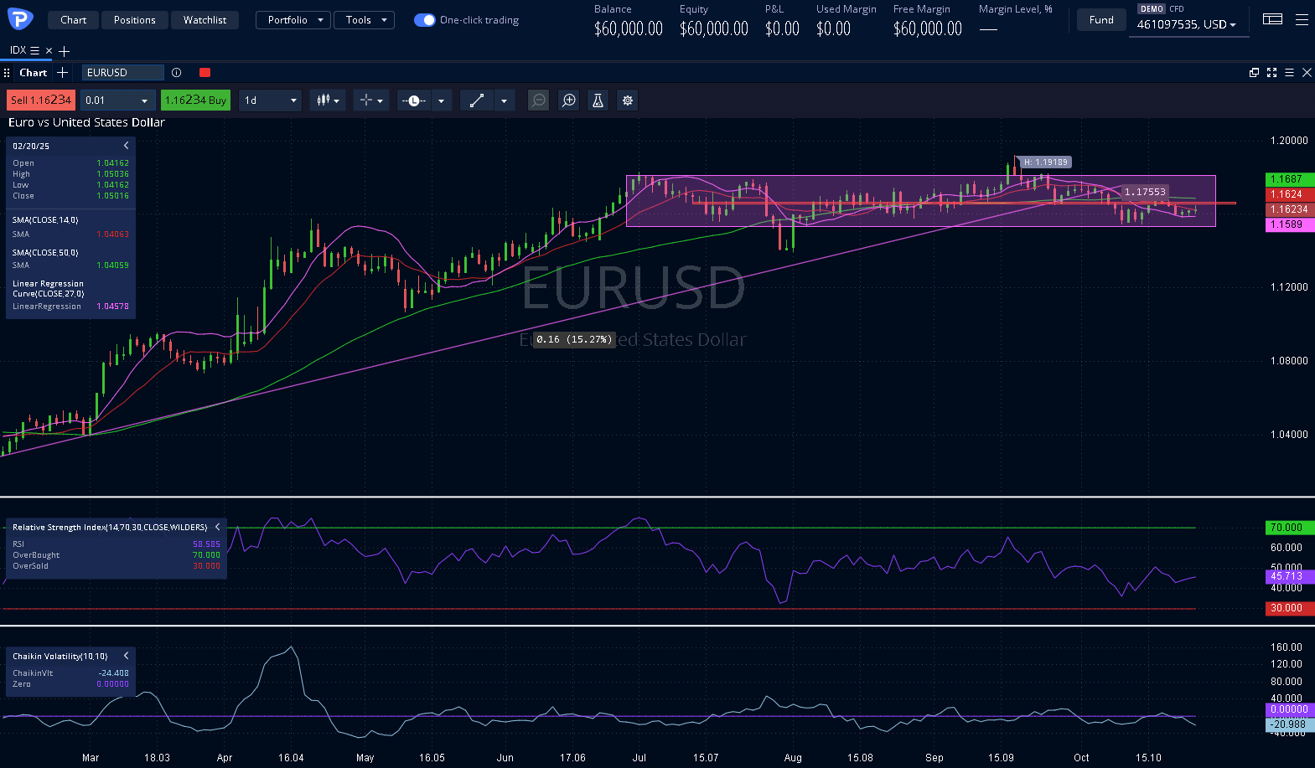Select the trend line drawing tool
Screen dimensions: 1315x768
pos(477,101)
